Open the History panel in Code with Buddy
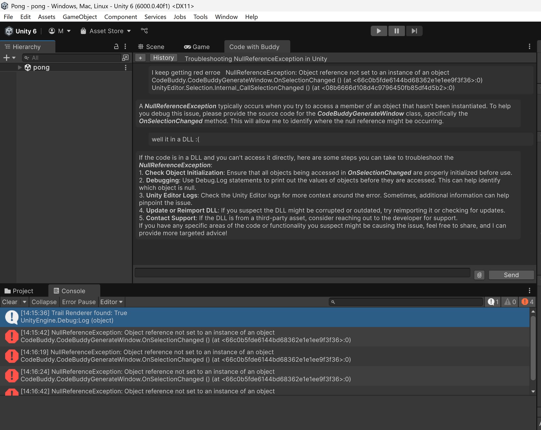 coord(163,58)
